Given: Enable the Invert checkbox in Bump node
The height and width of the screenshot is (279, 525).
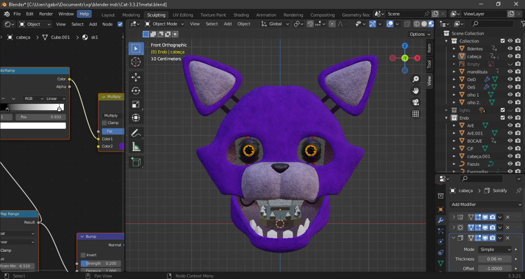Looking at the screenshot, I should pyautogui.click(x=83, y=255).
